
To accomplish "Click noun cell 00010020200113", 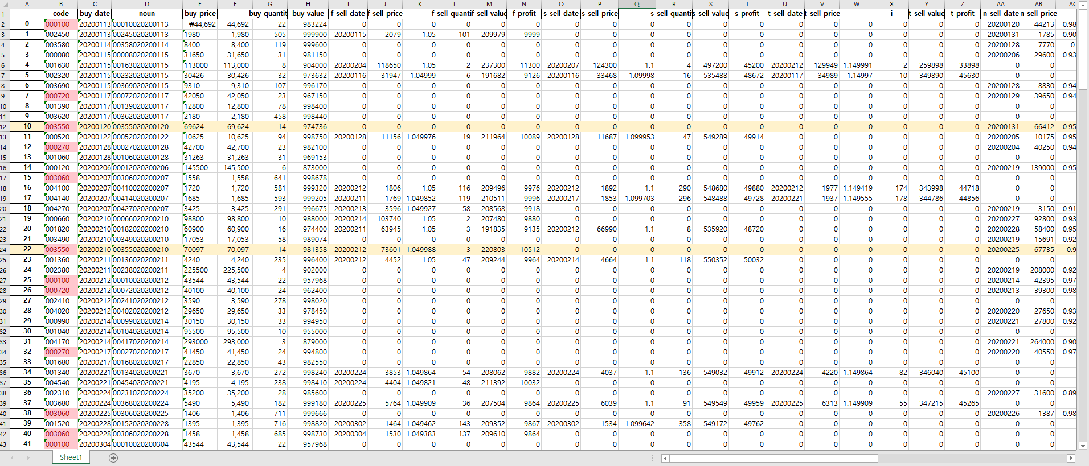I will 147,24.
